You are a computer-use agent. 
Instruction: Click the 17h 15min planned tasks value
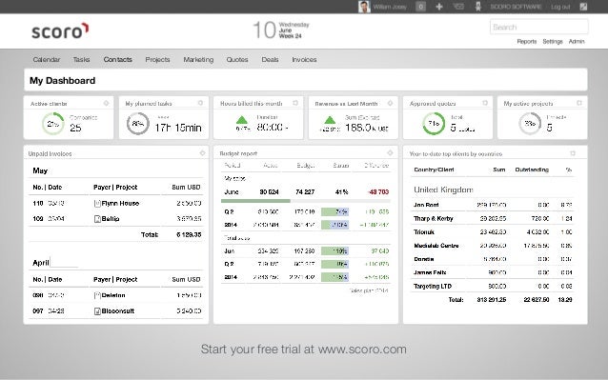click(x=178, y=128)
